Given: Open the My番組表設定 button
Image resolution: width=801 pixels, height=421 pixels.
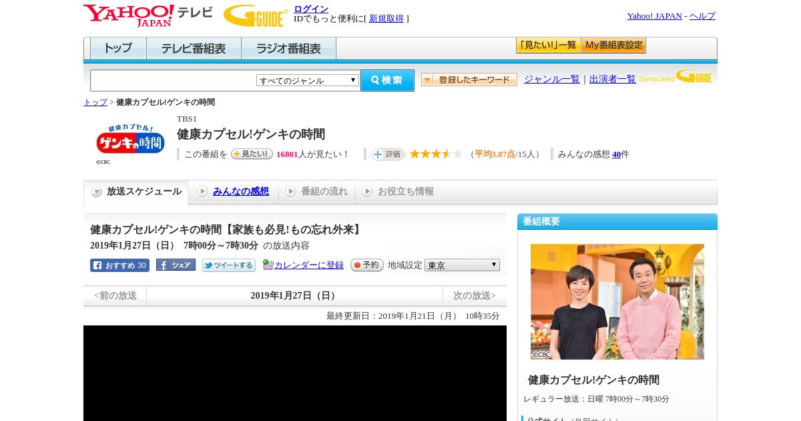Looking at the screenshot, I should [614, 45].
